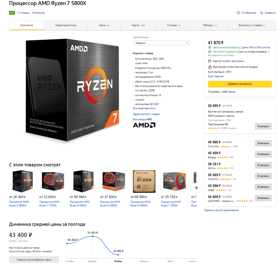Open the Комплектация dropdown
The width and height of the screenshot is (280, 265).
[x=161, y=43]
